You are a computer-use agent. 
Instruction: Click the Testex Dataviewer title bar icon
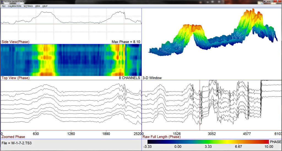(2, 2)
